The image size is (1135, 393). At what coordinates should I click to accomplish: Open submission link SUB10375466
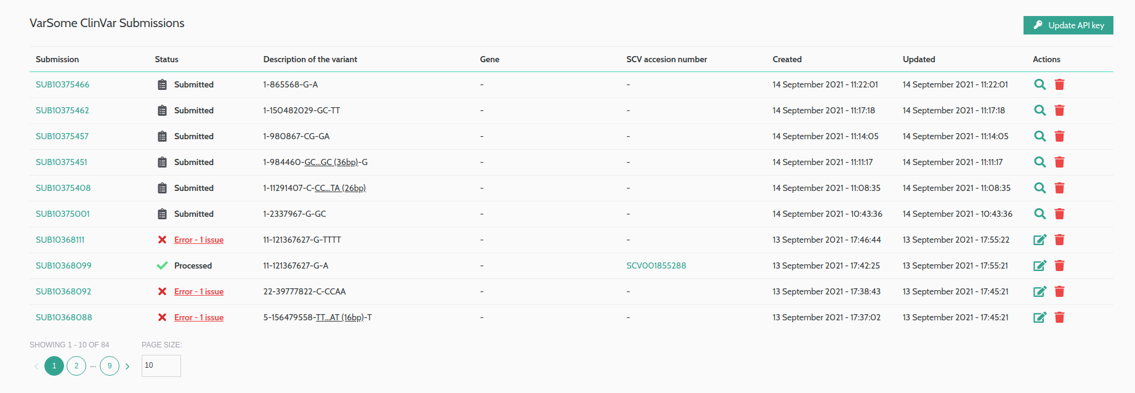point(62,84)
